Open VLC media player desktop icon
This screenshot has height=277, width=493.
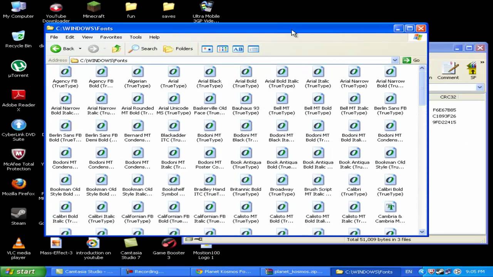(x=18, y=249)
